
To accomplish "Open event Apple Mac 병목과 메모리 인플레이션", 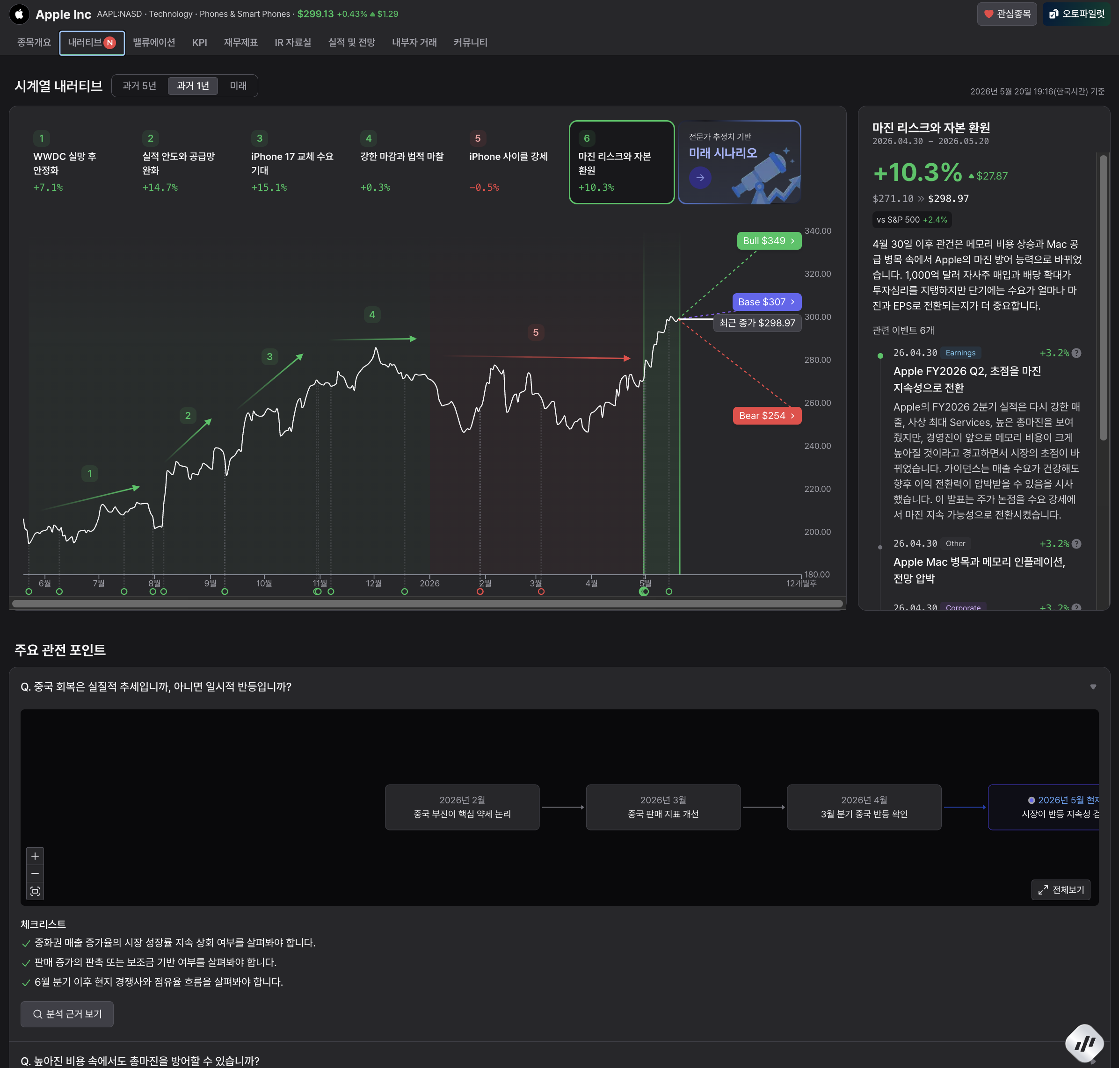I will coord(979,570).
